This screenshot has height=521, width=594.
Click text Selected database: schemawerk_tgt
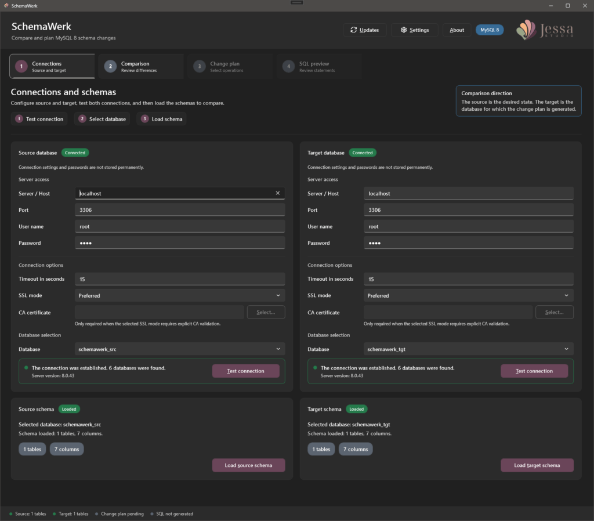point(349,425)
